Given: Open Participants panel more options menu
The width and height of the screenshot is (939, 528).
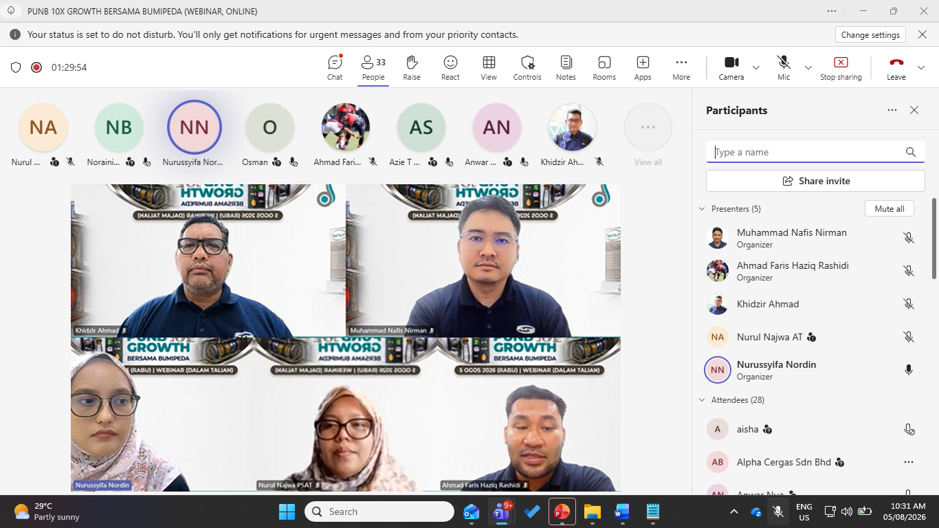Looking at the screenshot, I should pyautogui.click(x=892, y=110).
